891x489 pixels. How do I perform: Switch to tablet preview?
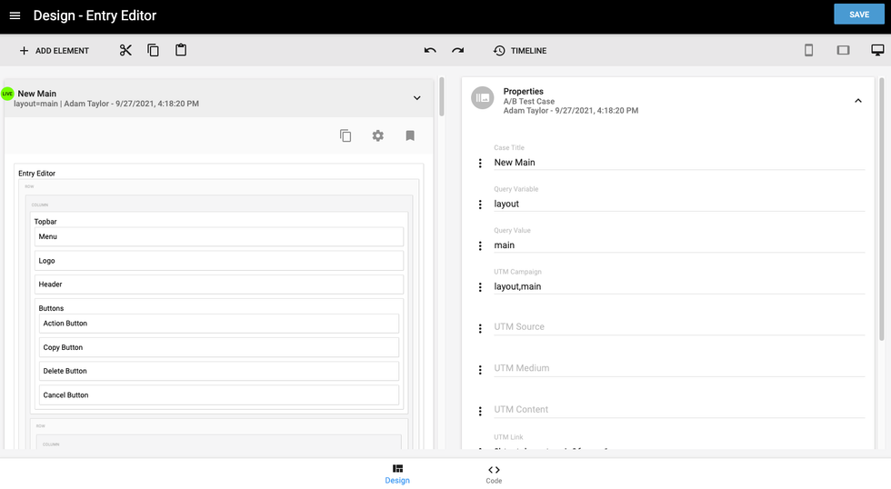[x=843, y=51]
